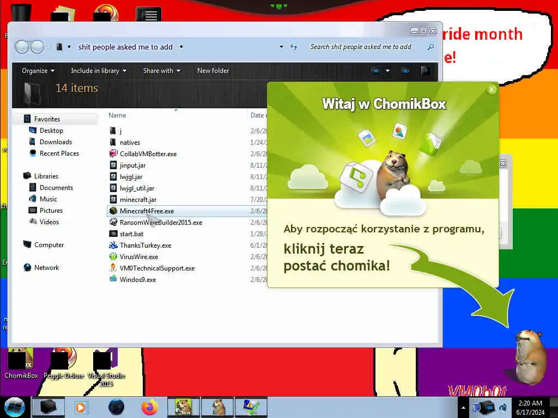Viewport: 558px width, 418px height.
Task: Select Network in navigation pane
Action: pyautogui.click(x=47, y=268)
